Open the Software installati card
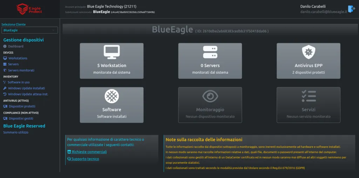Viewport: 359px width, 178px height. coord(112,105)
